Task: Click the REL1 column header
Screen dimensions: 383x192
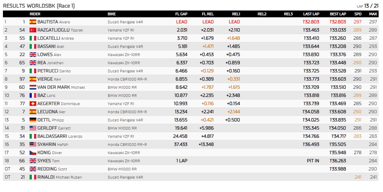Action: (236, 14)
